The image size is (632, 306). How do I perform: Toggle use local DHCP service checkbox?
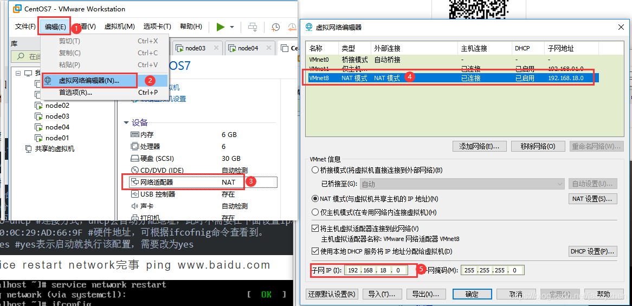click(x=315, y=252)
